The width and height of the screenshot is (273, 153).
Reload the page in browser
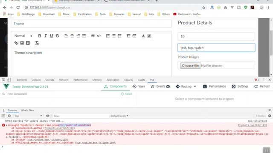tap(18, 8)
